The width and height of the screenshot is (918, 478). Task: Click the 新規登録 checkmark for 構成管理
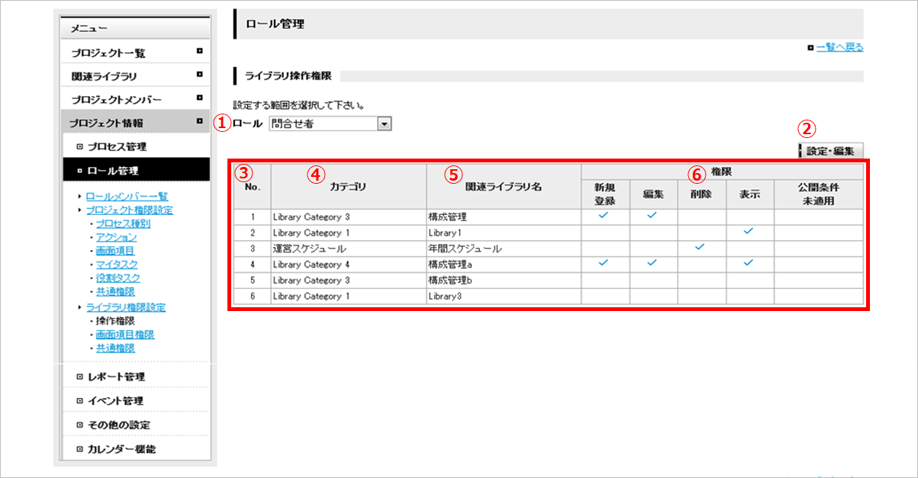pyautogui.click(x=604, y=216)
